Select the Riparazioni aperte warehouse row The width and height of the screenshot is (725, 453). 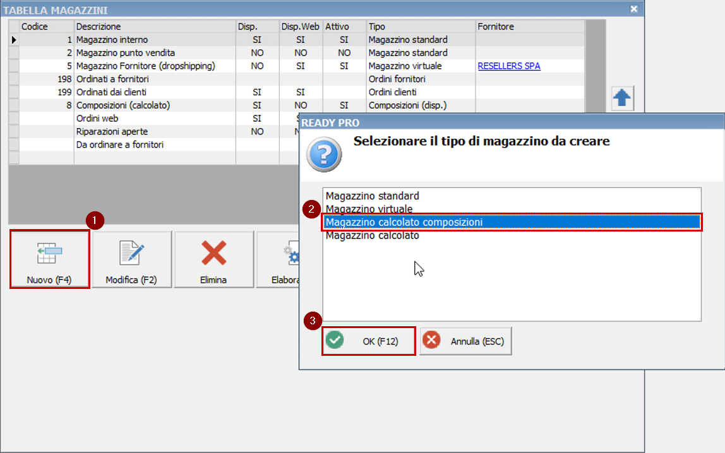point(114,131)
